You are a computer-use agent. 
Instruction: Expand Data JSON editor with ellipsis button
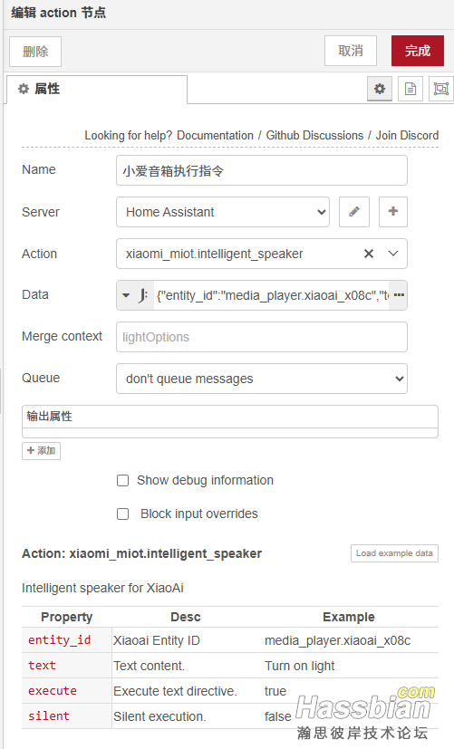[399, 295]
